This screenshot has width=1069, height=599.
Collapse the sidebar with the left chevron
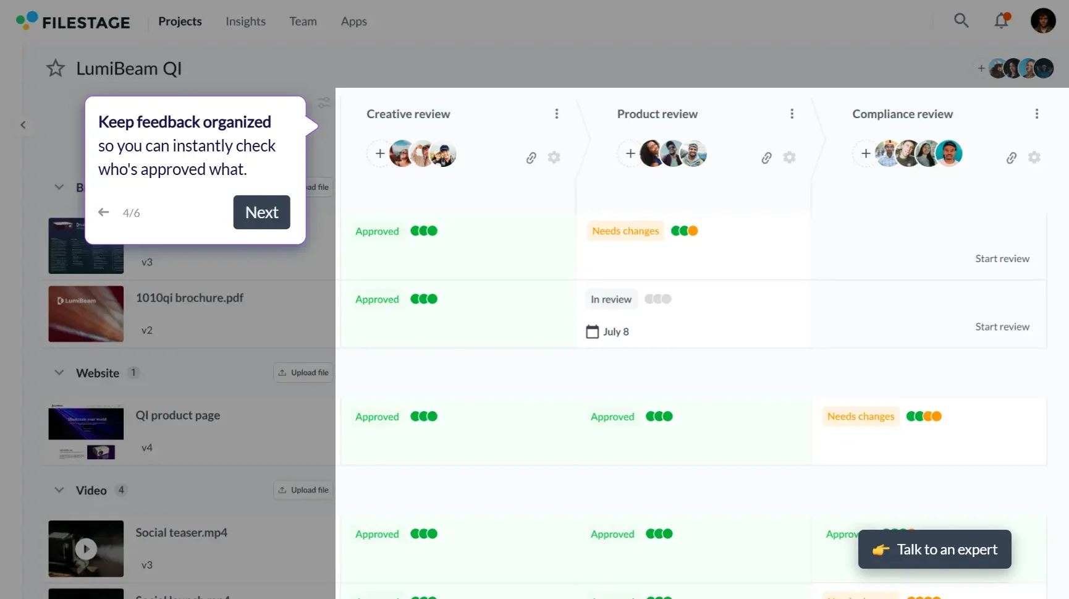pyautogui.click(x=23, y=125)
